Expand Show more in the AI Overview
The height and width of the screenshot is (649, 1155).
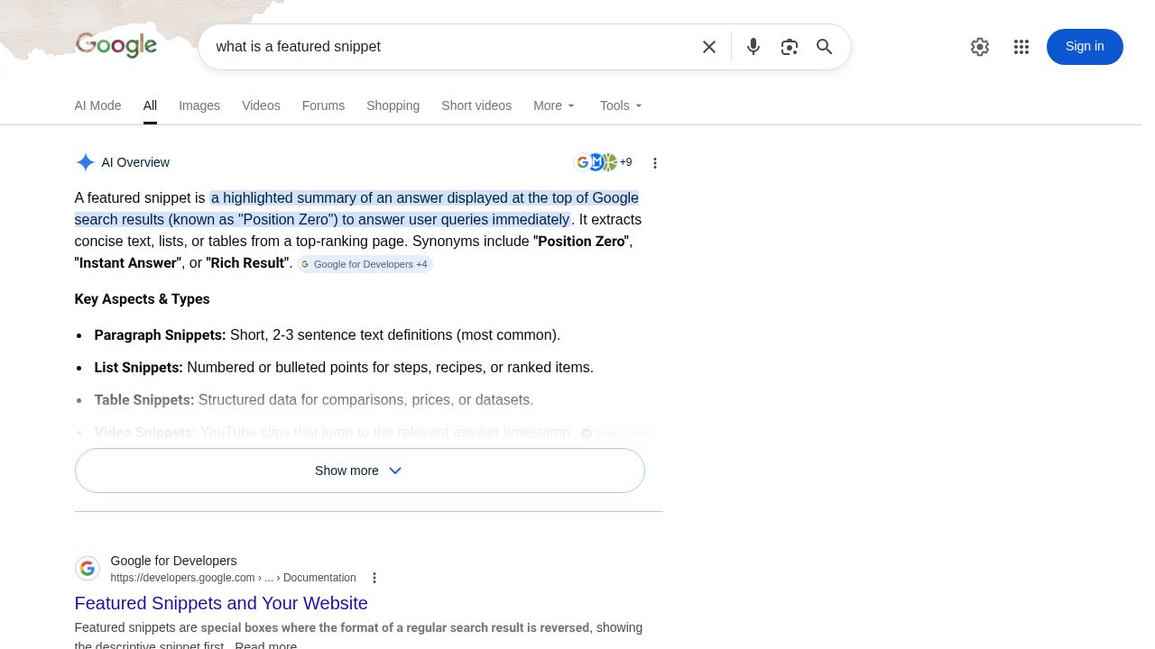point(359,470)
